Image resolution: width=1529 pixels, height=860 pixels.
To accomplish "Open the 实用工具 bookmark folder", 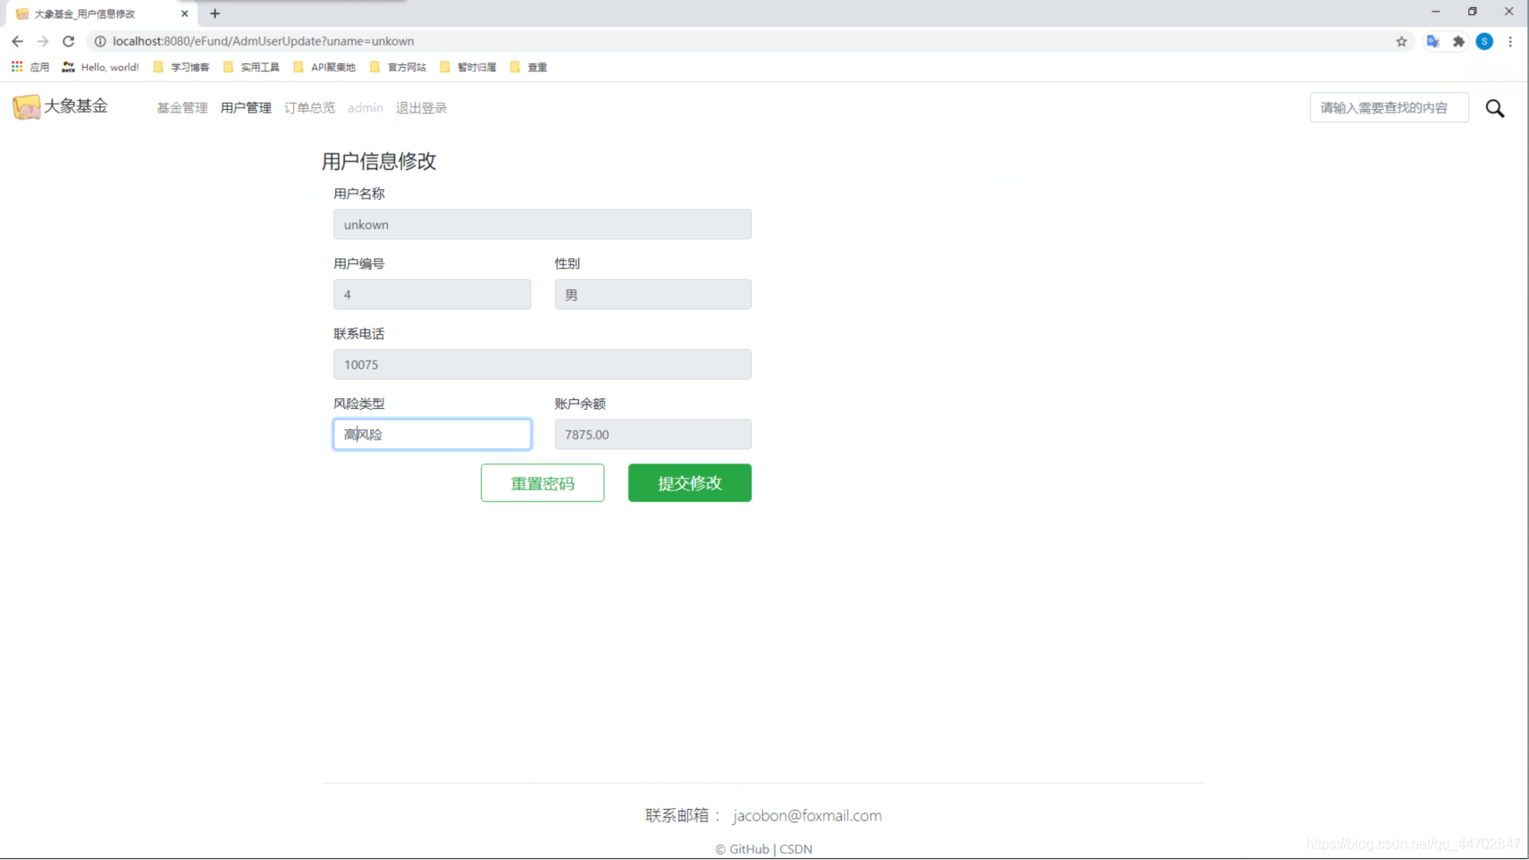I will [x=252, y=67].
